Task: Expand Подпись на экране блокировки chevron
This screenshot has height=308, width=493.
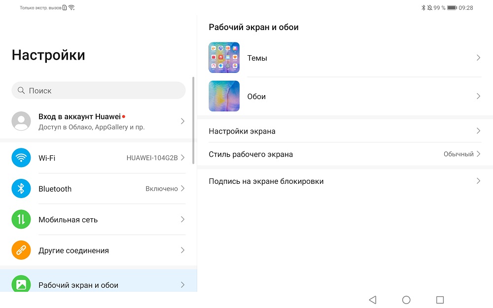Action: 478,181
